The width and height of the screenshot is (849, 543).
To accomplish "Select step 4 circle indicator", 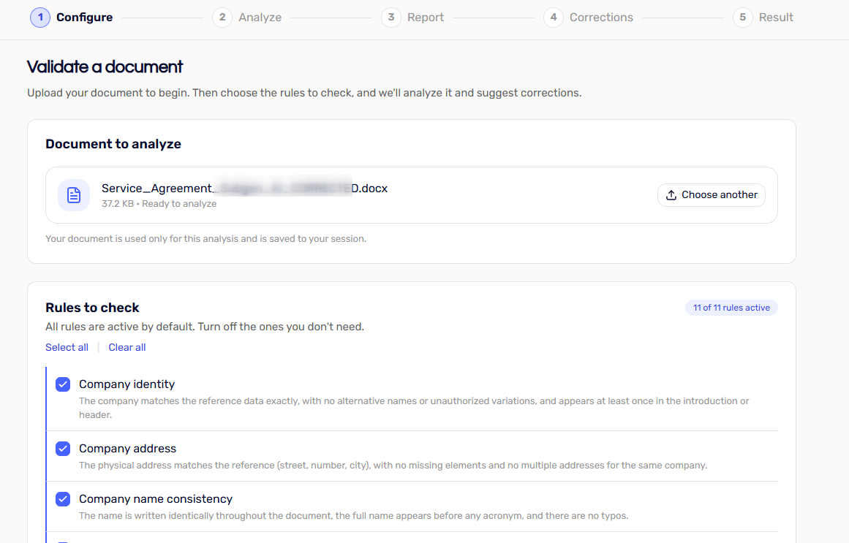I will [554, 18].
